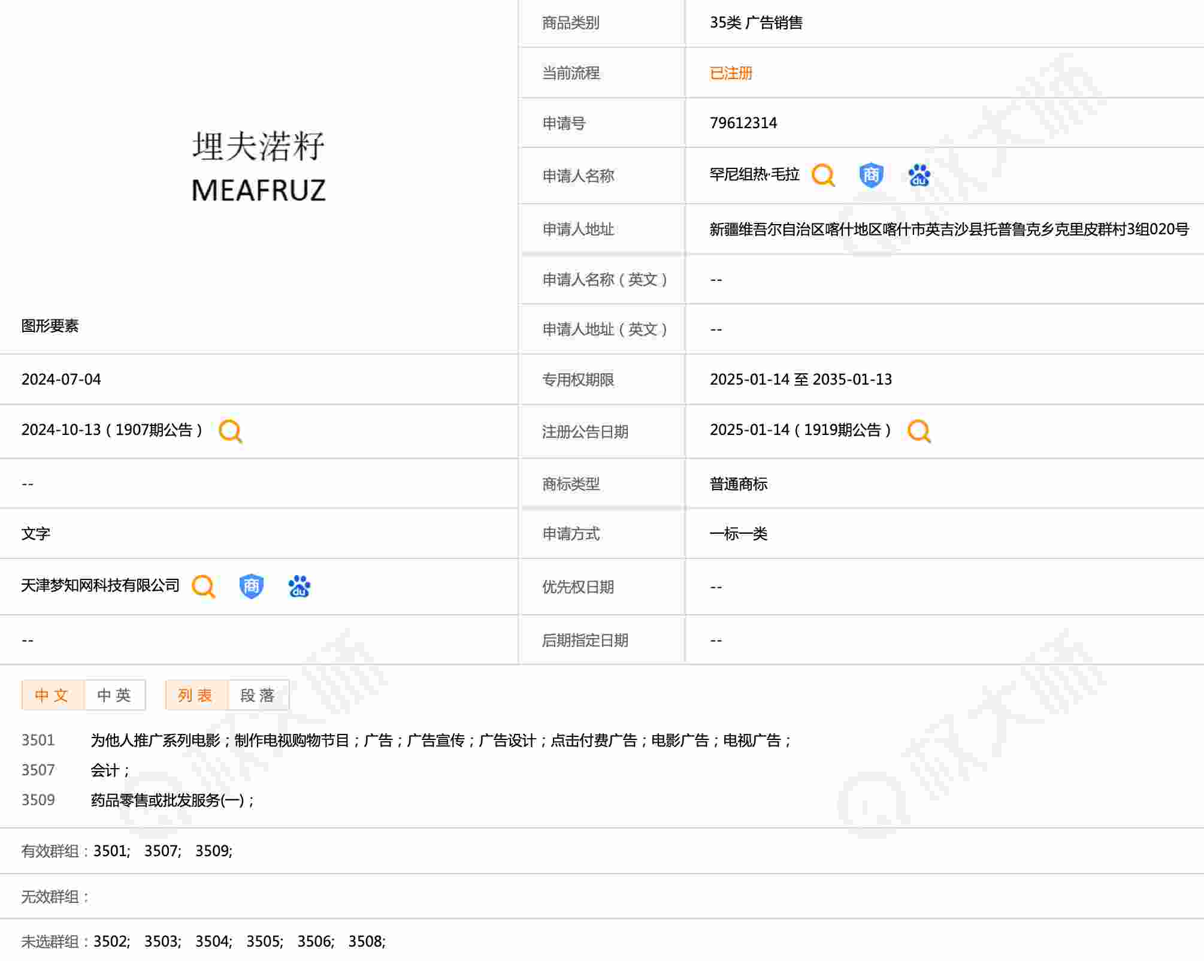Click search icon beside 天津梦知网科技有限公司

(x=204, y=586)
